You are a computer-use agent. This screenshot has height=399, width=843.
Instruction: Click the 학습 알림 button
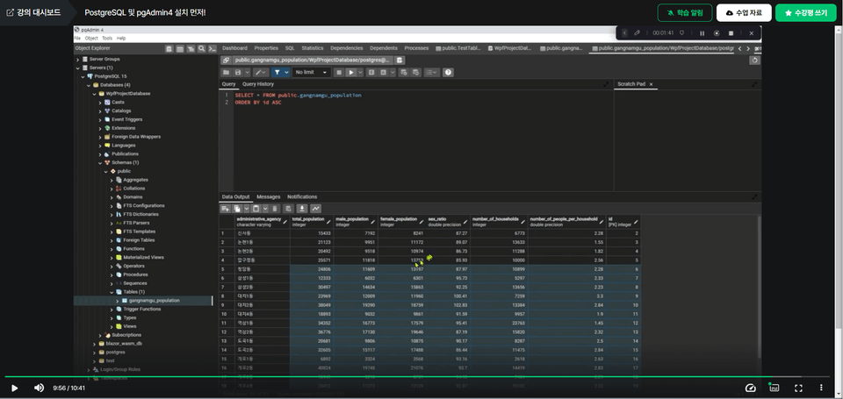(x=685, y=12)
